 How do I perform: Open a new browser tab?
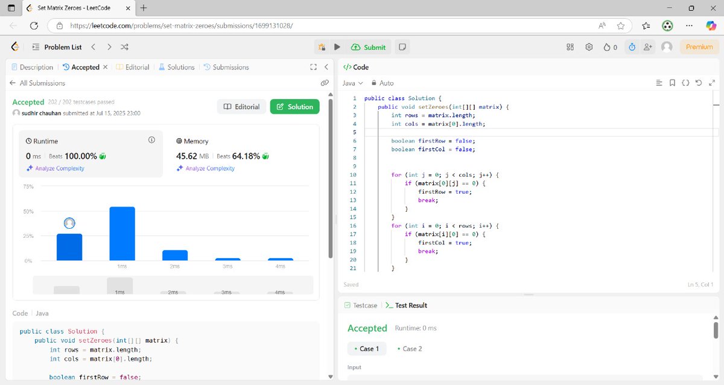[x=144, y=8]
